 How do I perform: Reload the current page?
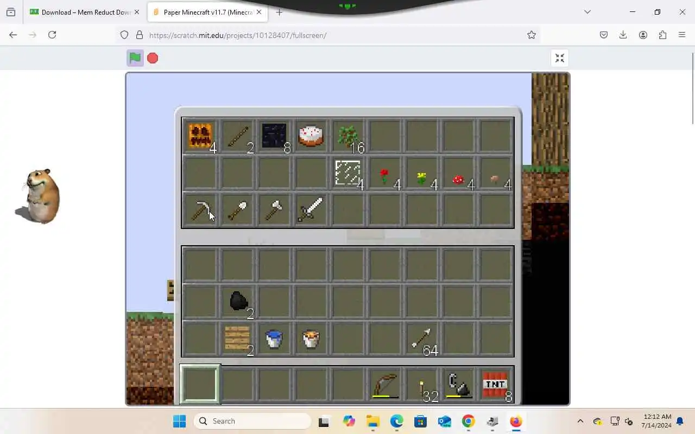click(x=52, y=35)
